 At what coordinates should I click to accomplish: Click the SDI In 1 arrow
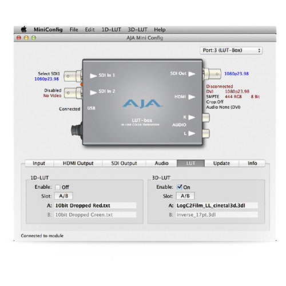[x=93, y=76]
